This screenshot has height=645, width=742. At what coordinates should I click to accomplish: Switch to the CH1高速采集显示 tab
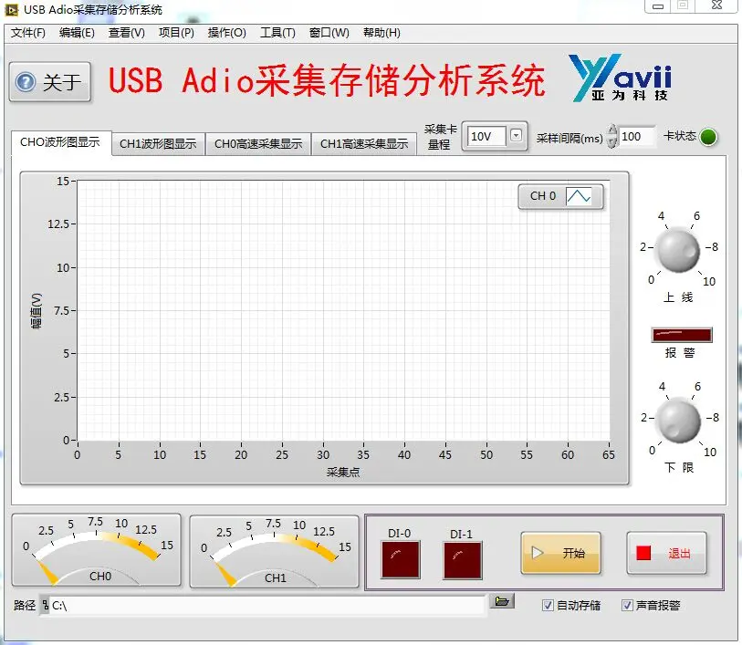point(363,143)
